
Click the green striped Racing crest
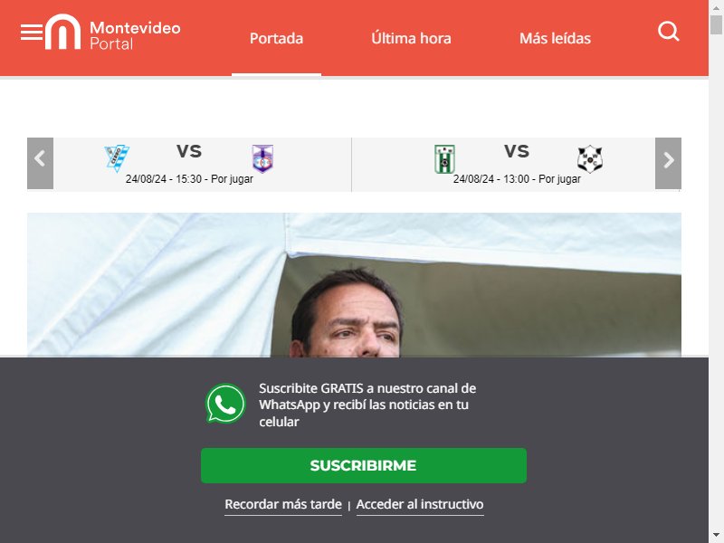444,159
